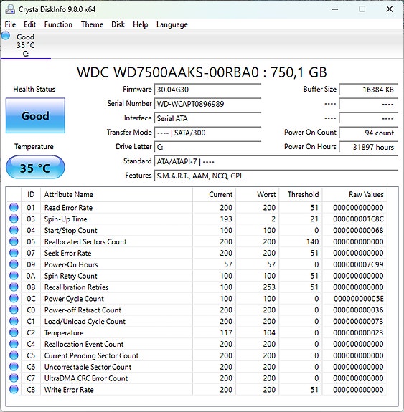Click the blue Good orb in the disk selector

coord(6,36)
